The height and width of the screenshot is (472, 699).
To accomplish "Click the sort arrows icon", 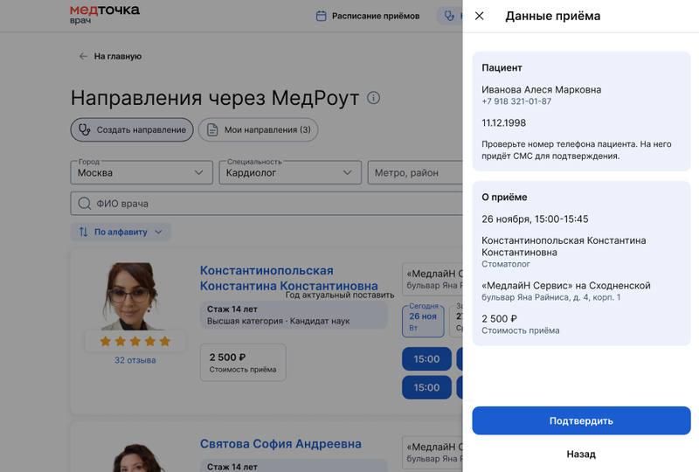I will point(83,232).
